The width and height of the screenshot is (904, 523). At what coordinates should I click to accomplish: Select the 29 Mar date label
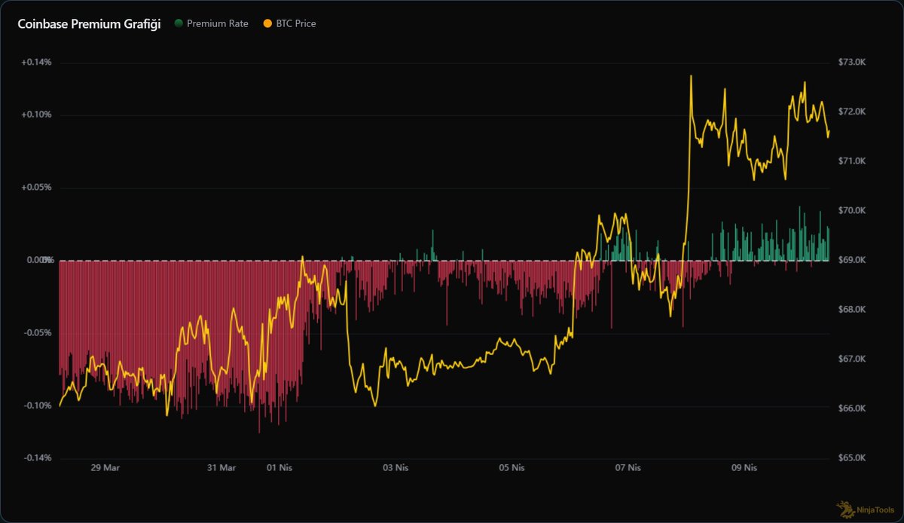point(105,468)
